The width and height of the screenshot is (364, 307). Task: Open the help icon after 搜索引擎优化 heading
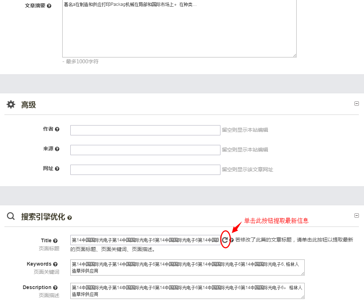(70, 217)
